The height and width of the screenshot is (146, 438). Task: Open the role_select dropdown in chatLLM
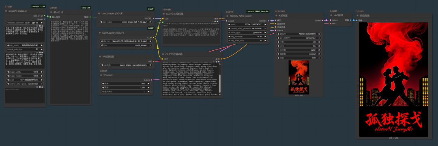[x=25, y=45]
